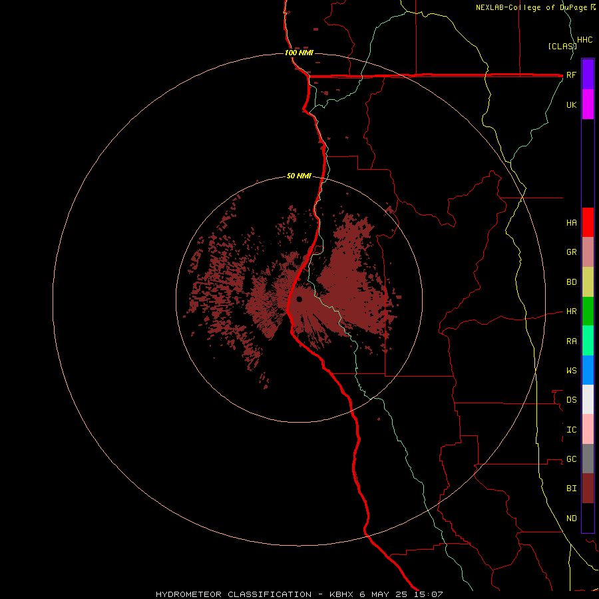Click the ND black legend color block
The image size is (599, 599).
point(588,518)
